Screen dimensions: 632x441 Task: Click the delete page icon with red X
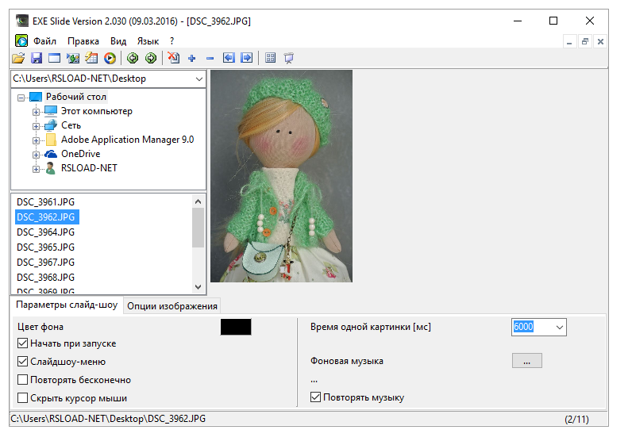tap(174, 58)
